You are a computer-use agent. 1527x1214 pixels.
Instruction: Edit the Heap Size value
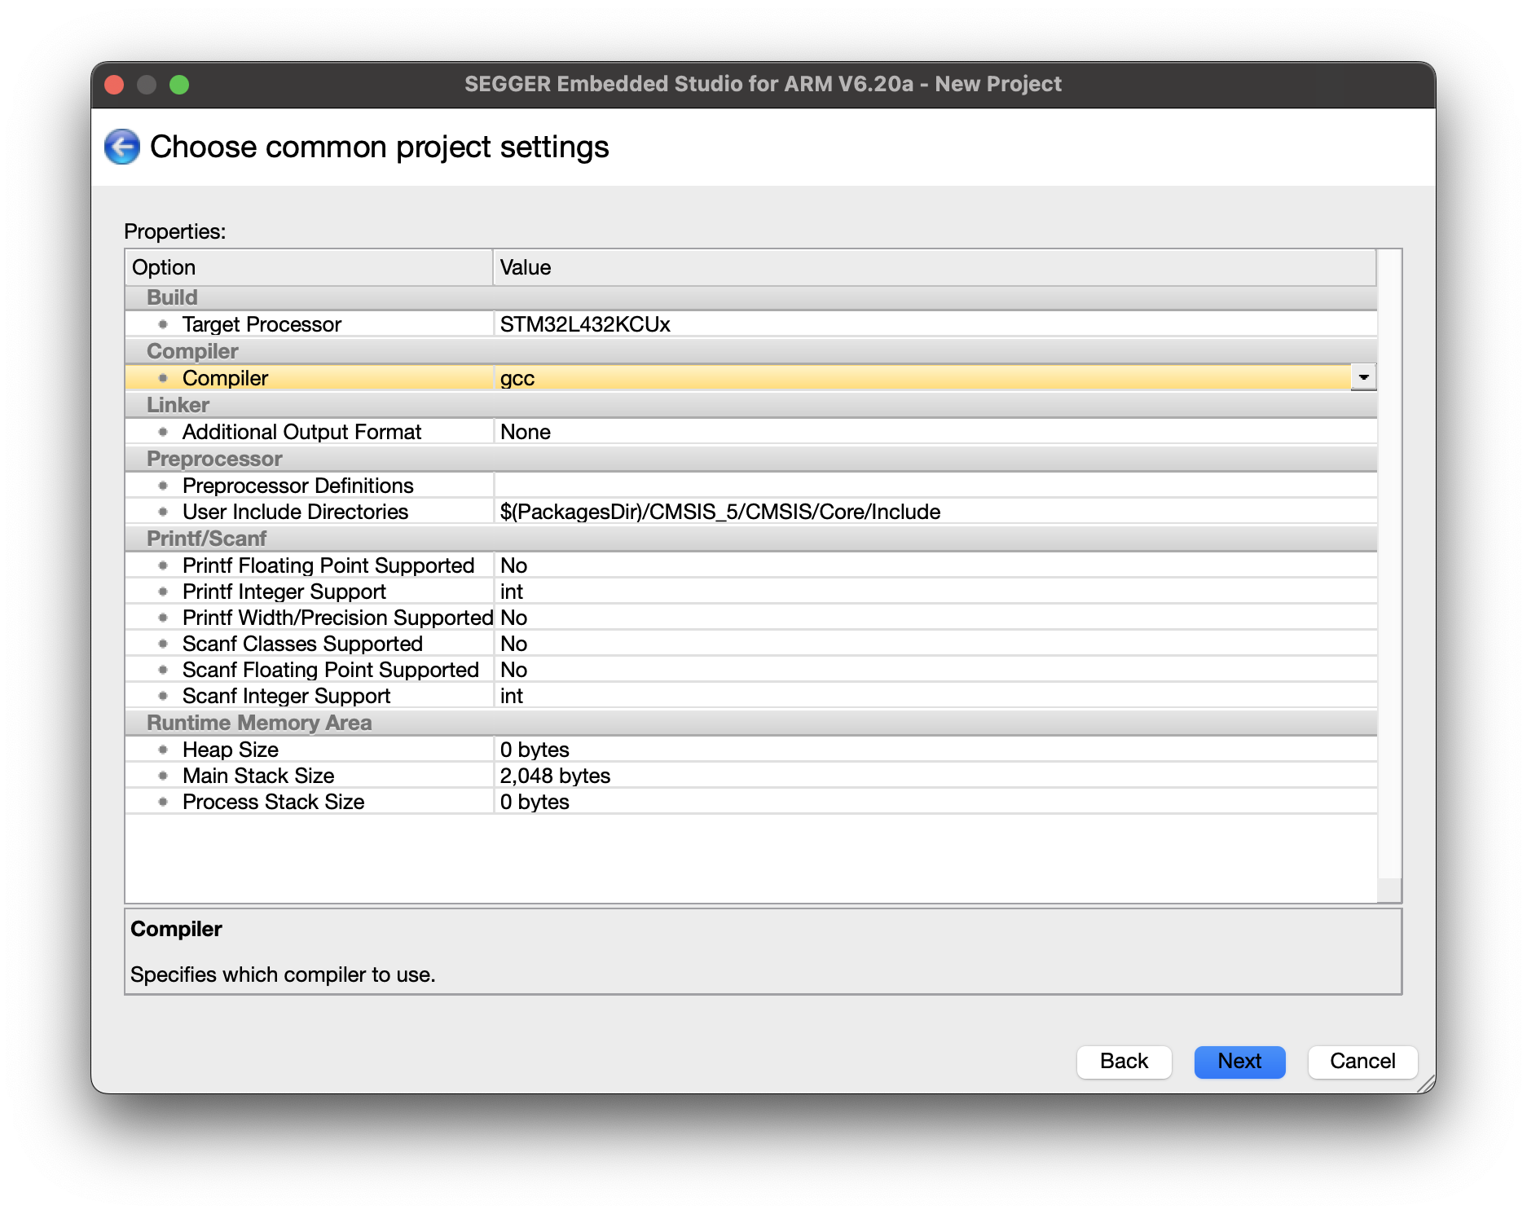click(935, 750)
